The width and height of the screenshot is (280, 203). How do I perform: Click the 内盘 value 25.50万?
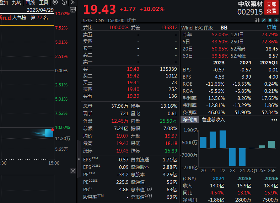coord(168,121)
